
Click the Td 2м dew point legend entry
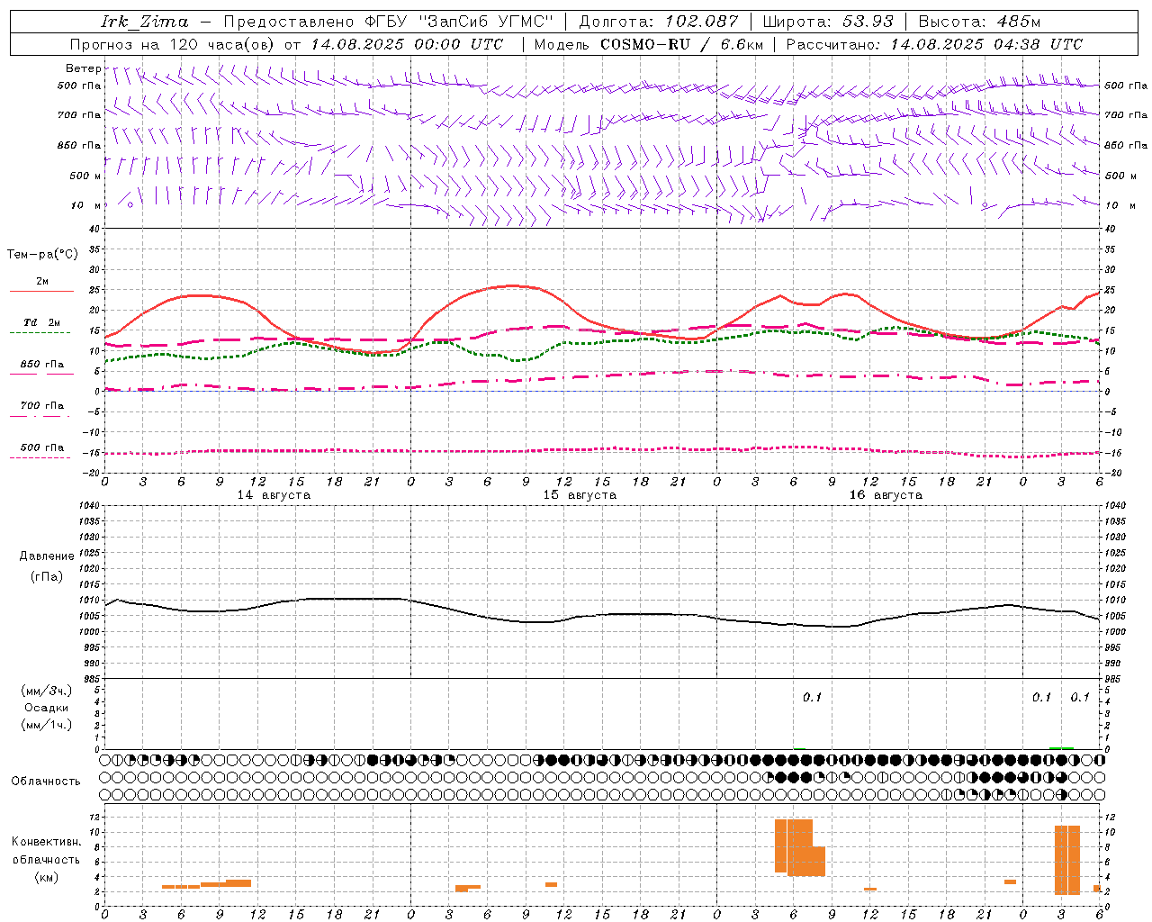coord(42,322)
